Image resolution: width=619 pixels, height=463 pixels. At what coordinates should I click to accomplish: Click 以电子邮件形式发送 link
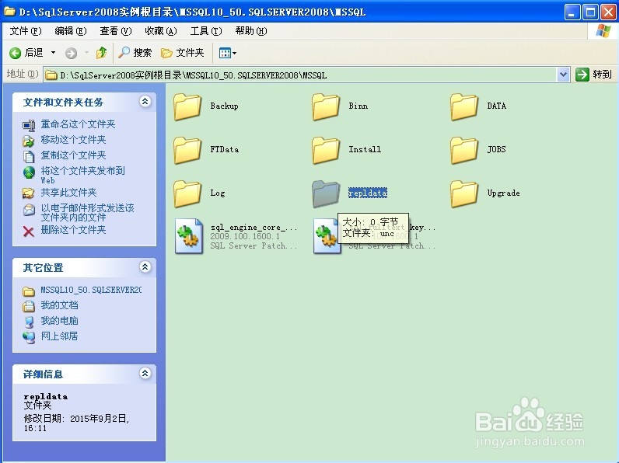pos(87,213)
